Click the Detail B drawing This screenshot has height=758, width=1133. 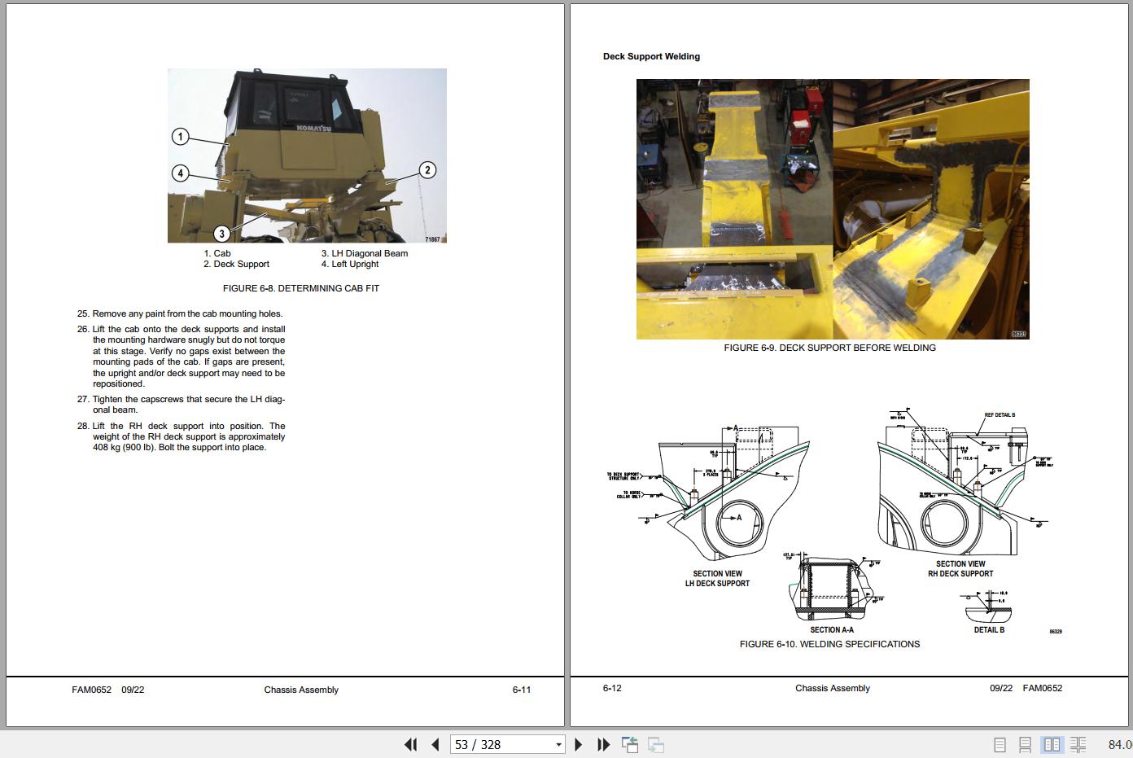click(988, 607)
